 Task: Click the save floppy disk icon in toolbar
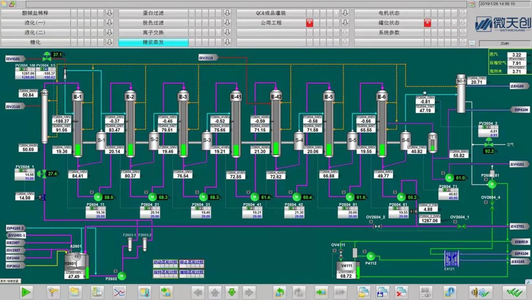[383, 292]
